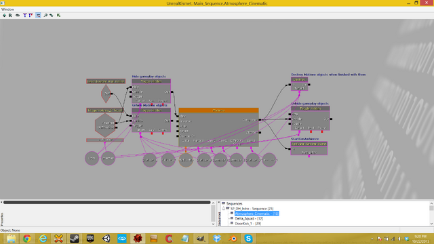This screenshot has height=244, width=434.
Task: Click the Matinee node's Aborted output connector
Action: pyautogui.click(x=260, y=133)
